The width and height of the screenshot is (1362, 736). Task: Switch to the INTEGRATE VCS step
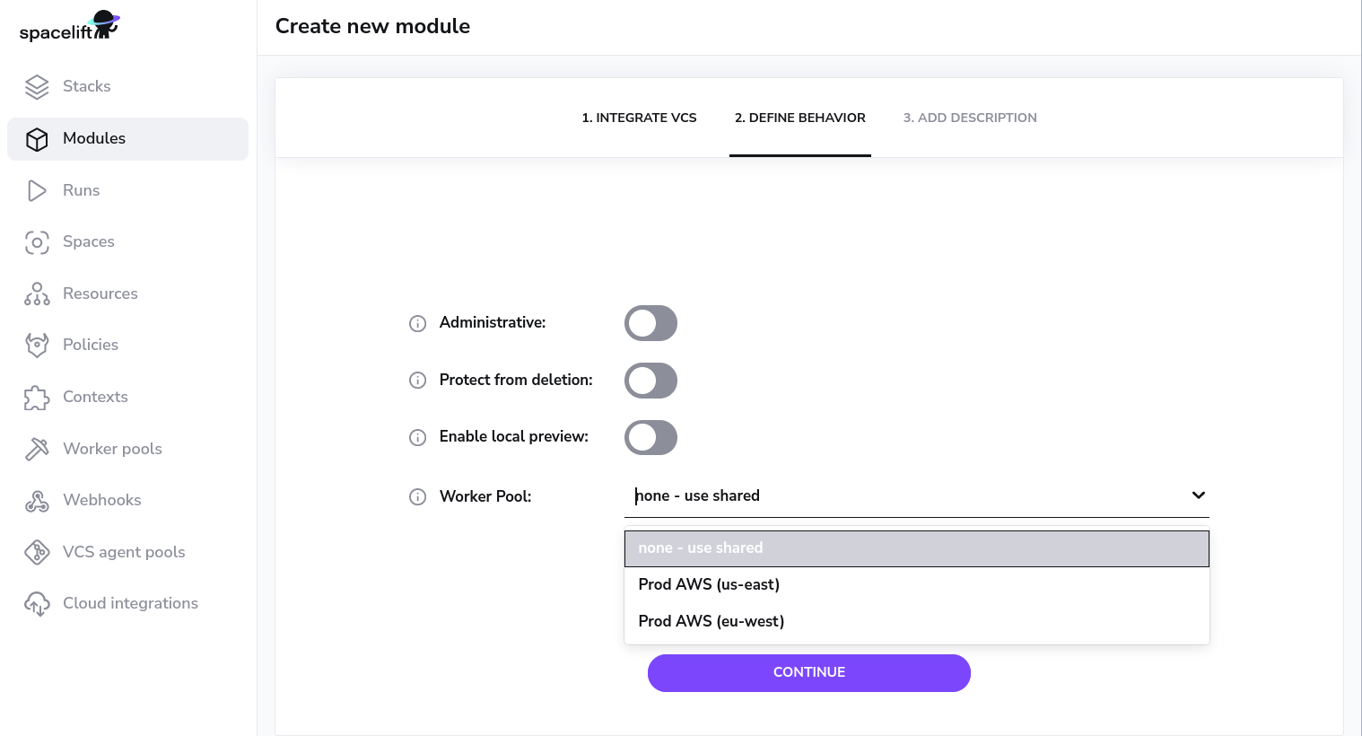pyautogui.click(x=639, y=118)
